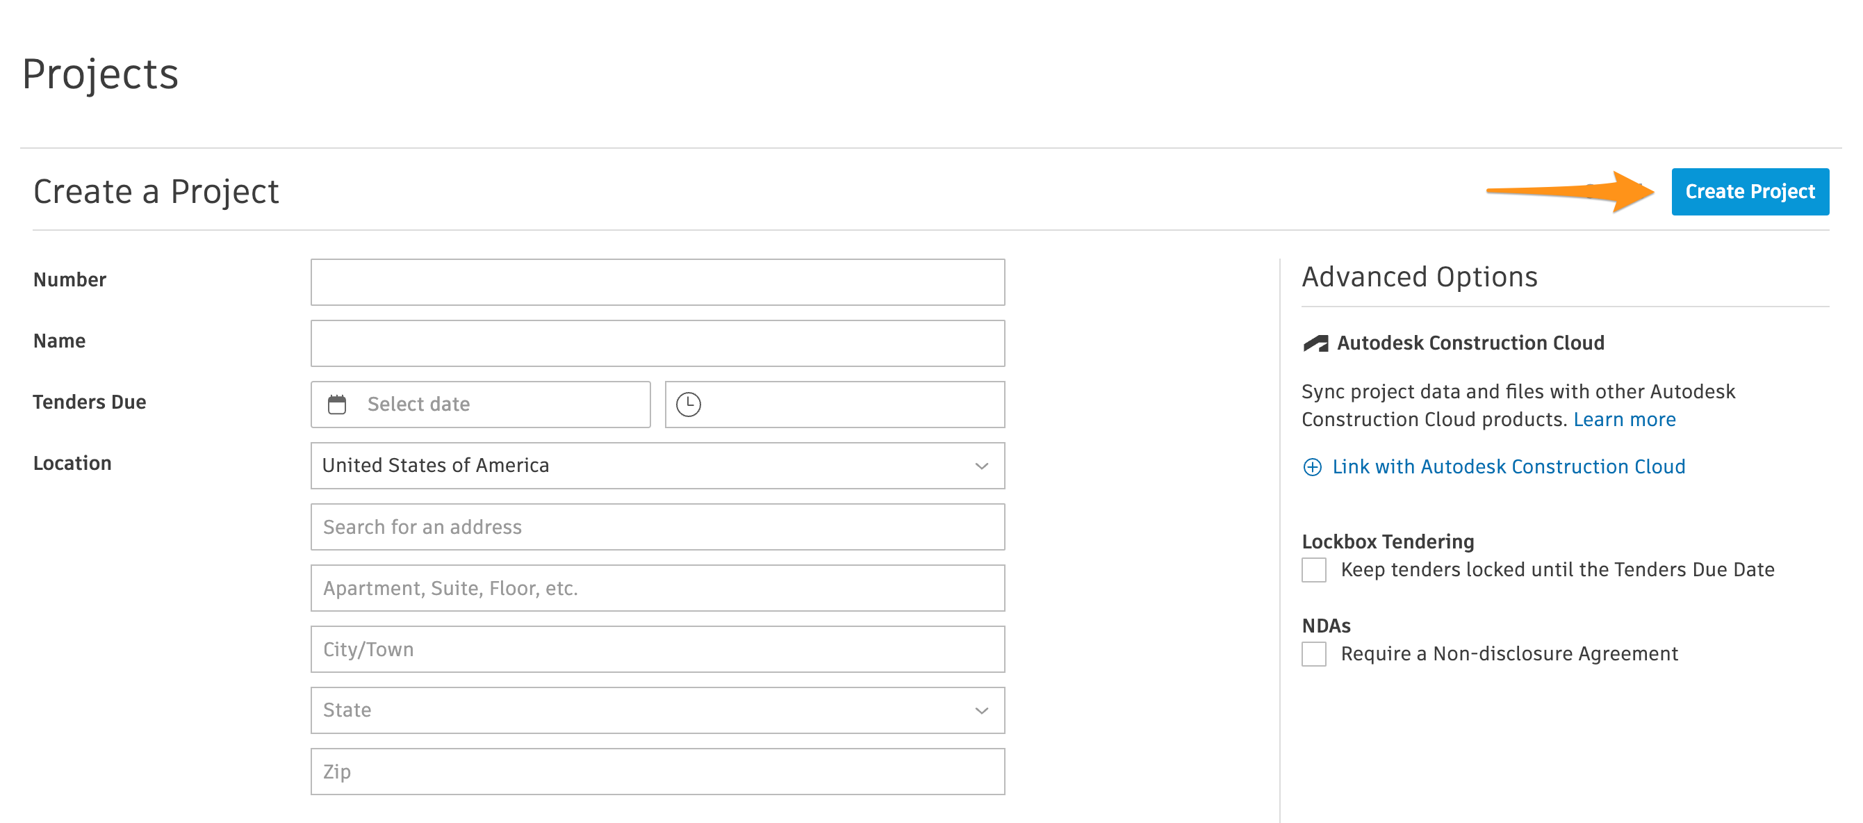Click the Create a Project heading

pyautogui.click(x=156, y=193)
